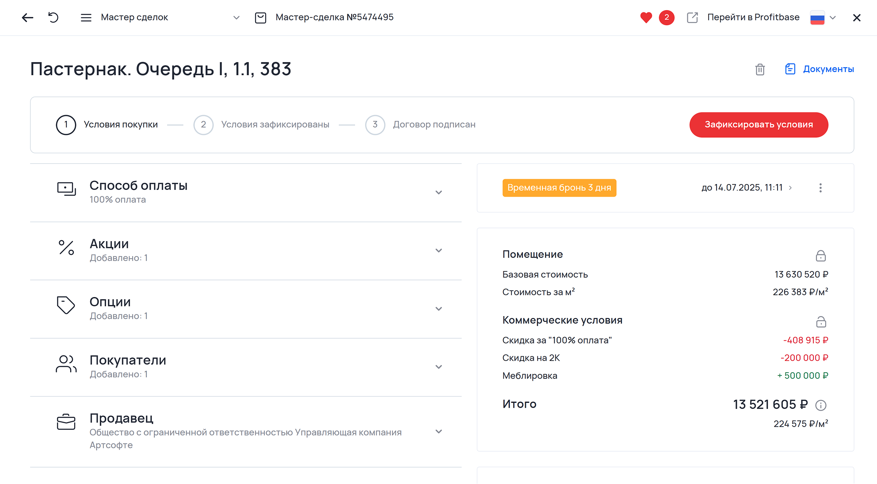Select step 3 Договор подписан

click(x=420, y=125)
